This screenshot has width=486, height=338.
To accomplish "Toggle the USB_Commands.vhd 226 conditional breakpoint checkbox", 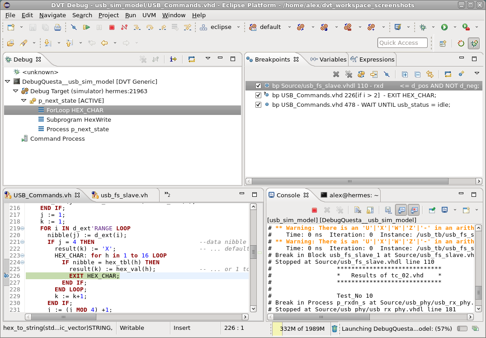I will click(258, 95).
